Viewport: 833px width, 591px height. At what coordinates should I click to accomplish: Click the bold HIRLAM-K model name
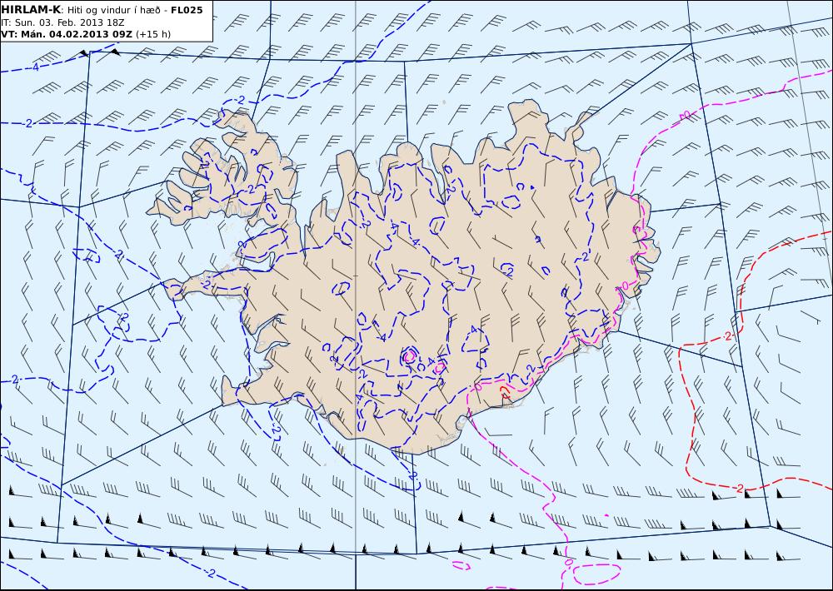[x=31, y=10]
